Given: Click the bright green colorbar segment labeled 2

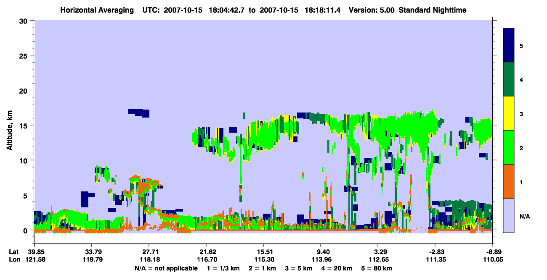Looking at the screenshot, I should click(509, 147).
